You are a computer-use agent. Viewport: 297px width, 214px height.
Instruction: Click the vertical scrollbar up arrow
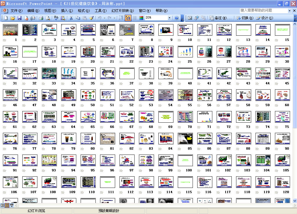[x=295, y=24]
